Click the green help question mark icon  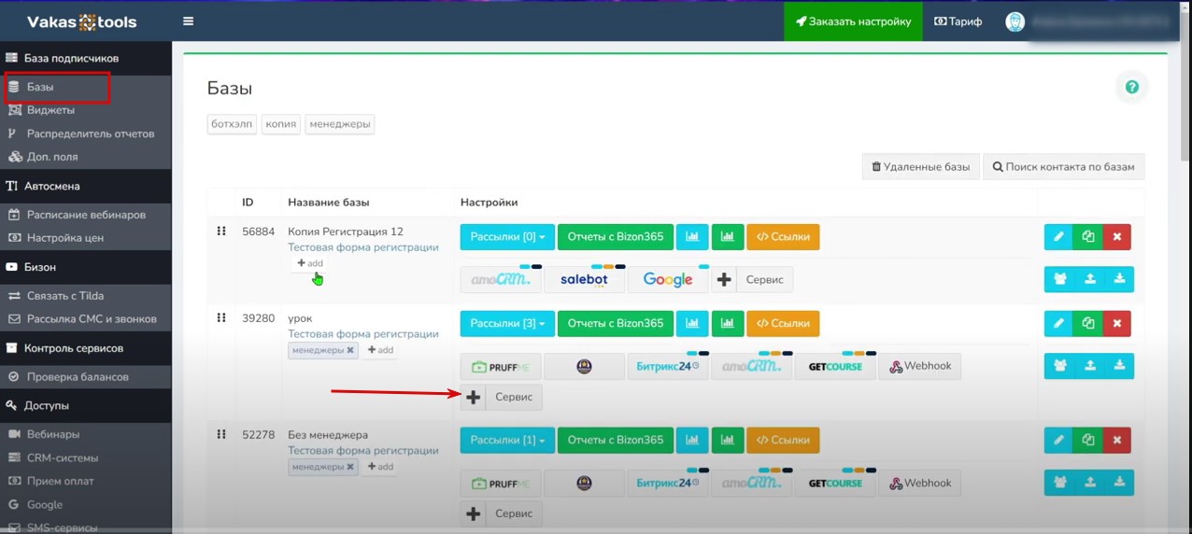1131,87
